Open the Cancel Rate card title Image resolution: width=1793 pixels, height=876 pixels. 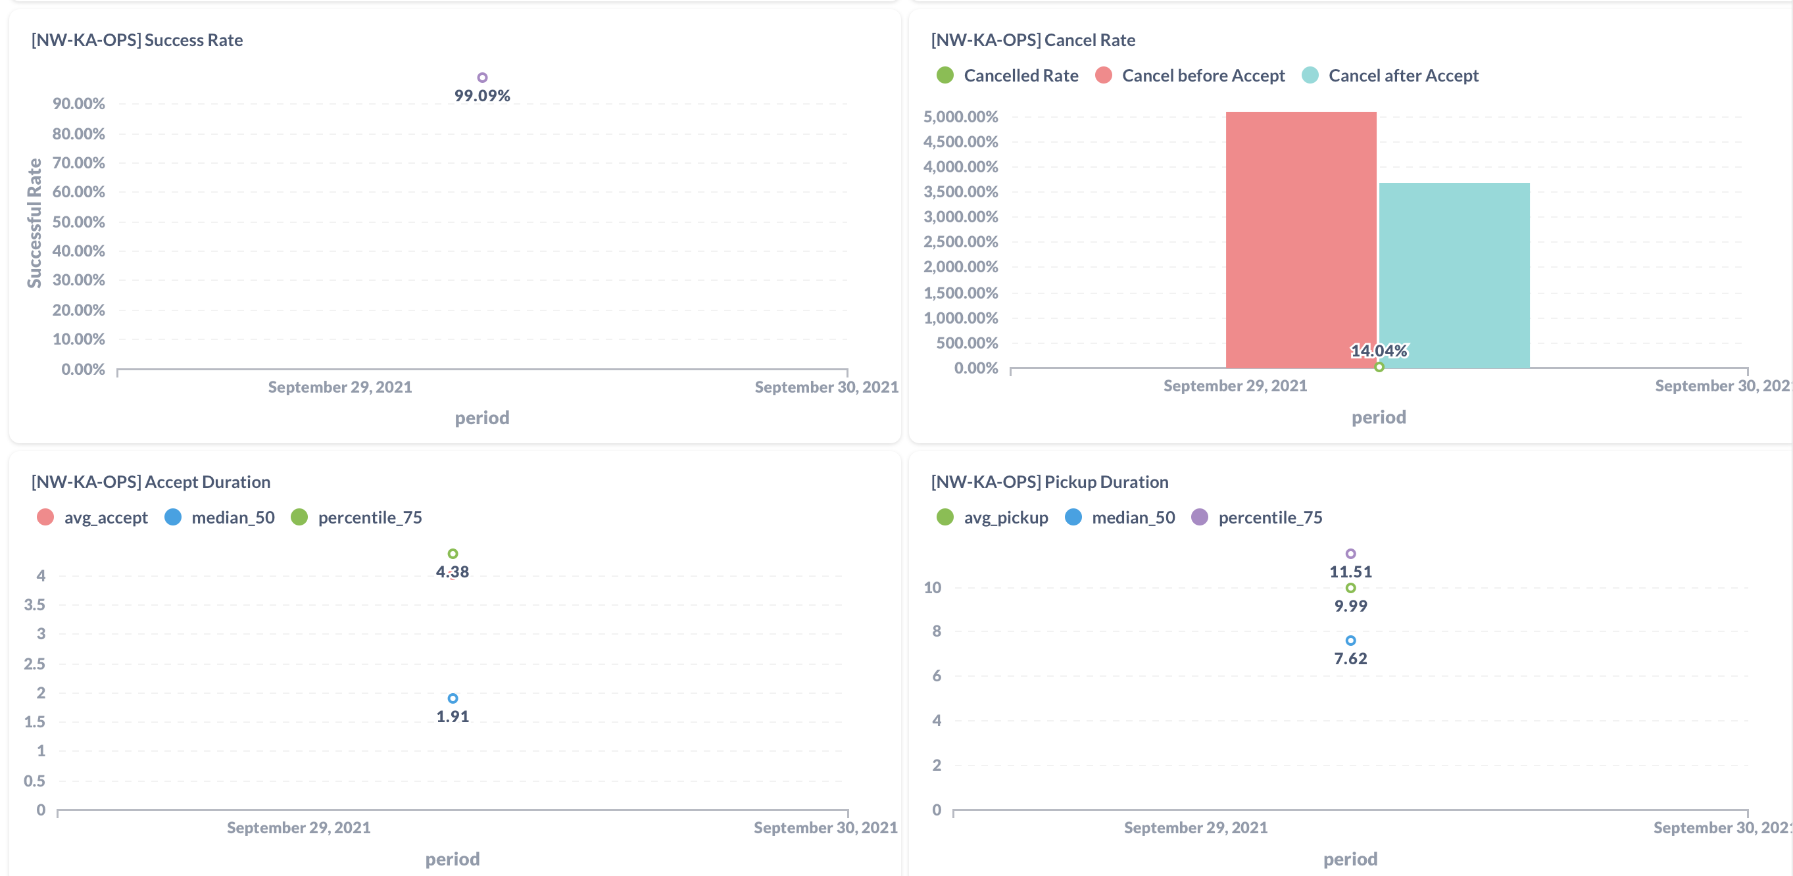tap(1033, 39)
